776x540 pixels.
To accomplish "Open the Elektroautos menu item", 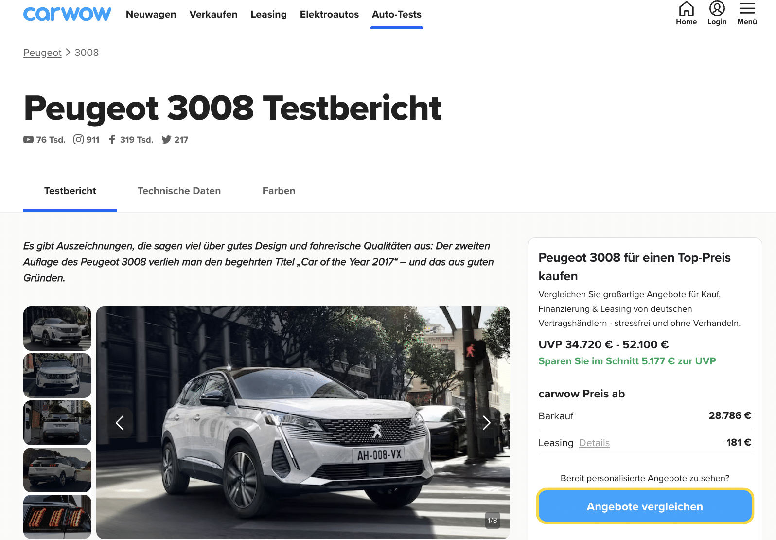I will pos(329,14).
